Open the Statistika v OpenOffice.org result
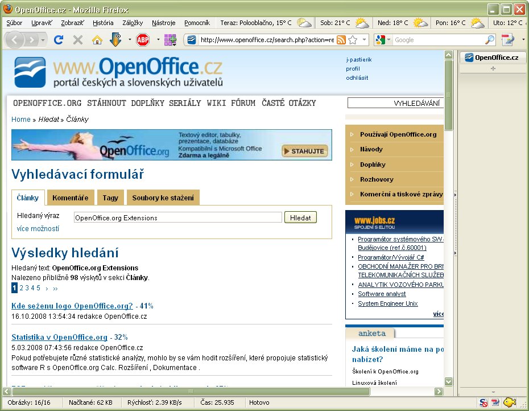529x411 pixels. (x=59, y=337)
